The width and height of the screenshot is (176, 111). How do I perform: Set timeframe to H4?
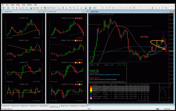click(x=120, y=8)
